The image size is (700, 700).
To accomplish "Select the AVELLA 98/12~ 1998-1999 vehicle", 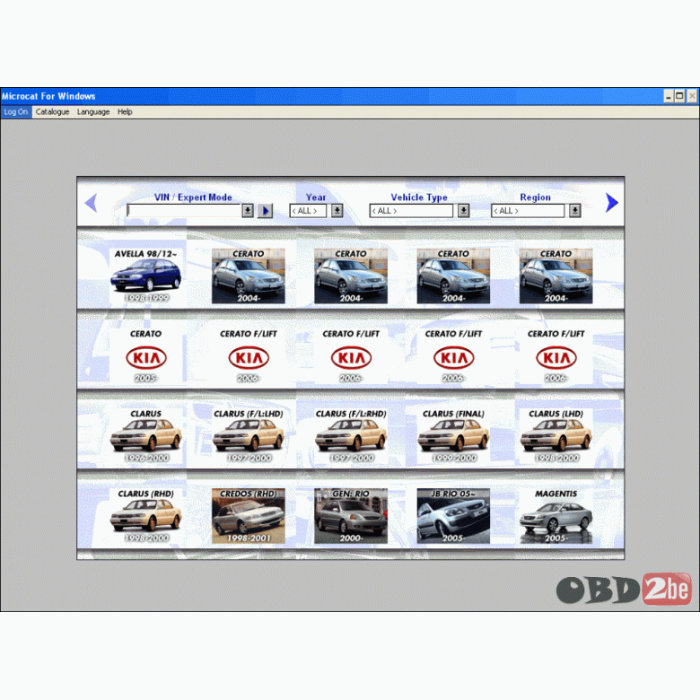I will (146, 276).
